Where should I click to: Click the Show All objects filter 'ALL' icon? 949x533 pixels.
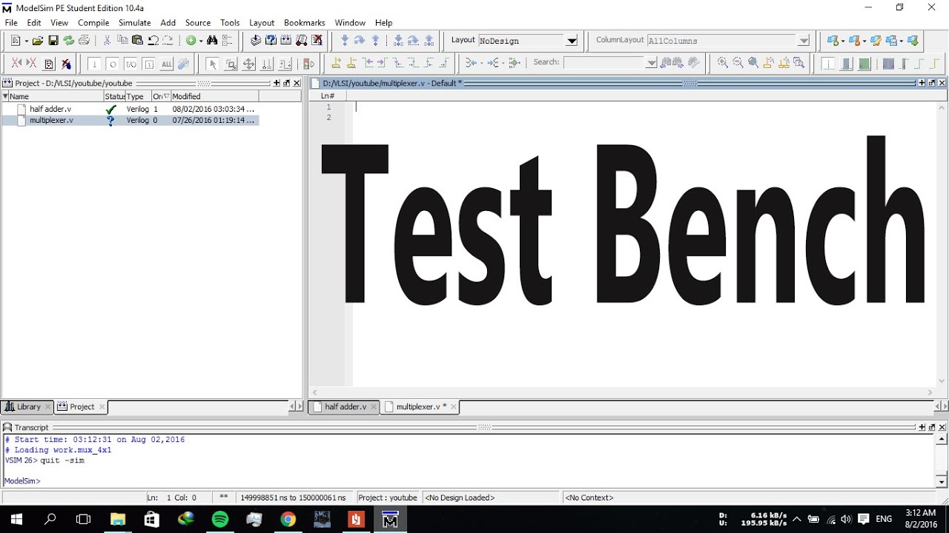[x=167, y=64]
